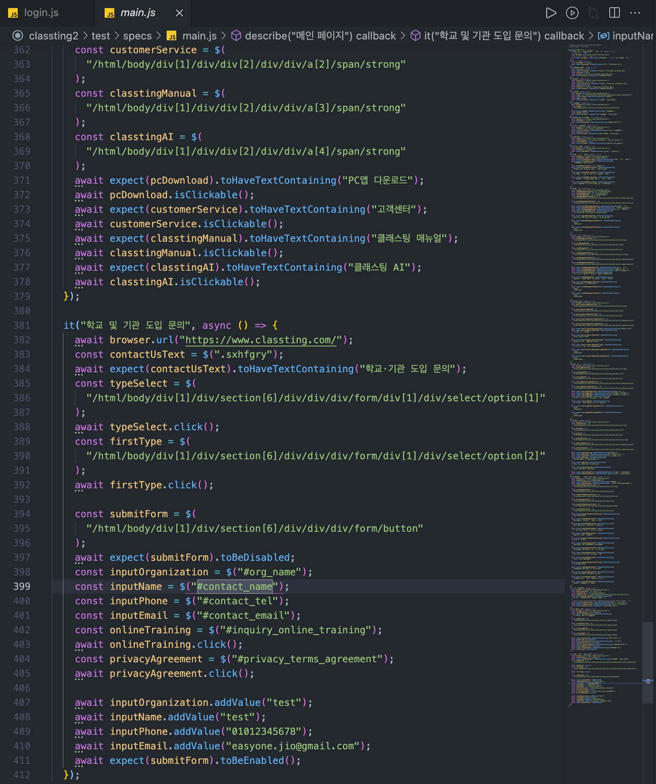The width and height of the screenshot is (656, 784).
Task: Click the form/button XPath string on line 395
Action: pyautogui.click(x=255, y=528)
